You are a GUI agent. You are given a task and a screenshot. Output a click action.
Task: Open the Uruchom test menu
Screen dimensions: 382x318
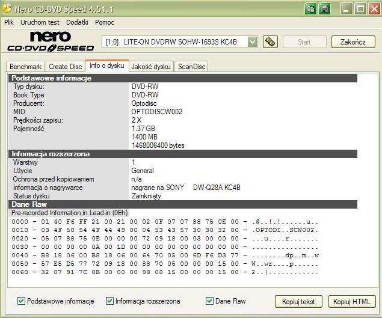click(x=40, y=22)
